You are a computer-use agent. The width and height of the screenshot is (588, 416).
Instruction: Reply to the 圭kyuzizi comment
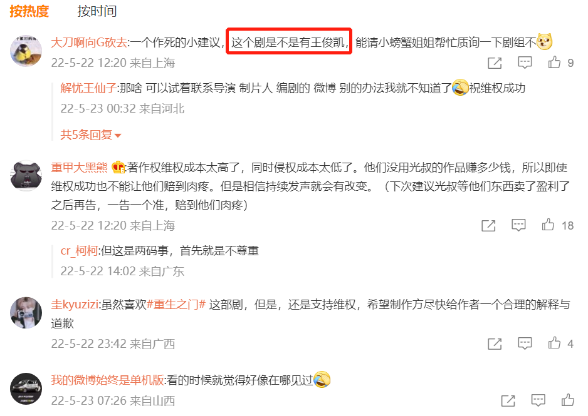(525, 343)
